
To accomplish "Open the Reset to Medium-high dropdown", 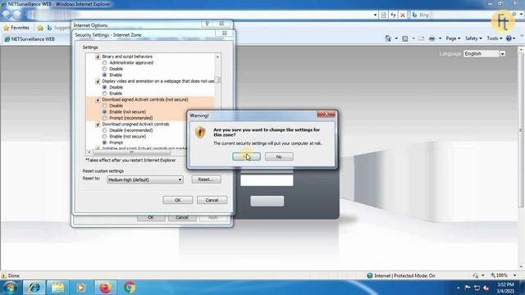I will click(x=145, y=179).
